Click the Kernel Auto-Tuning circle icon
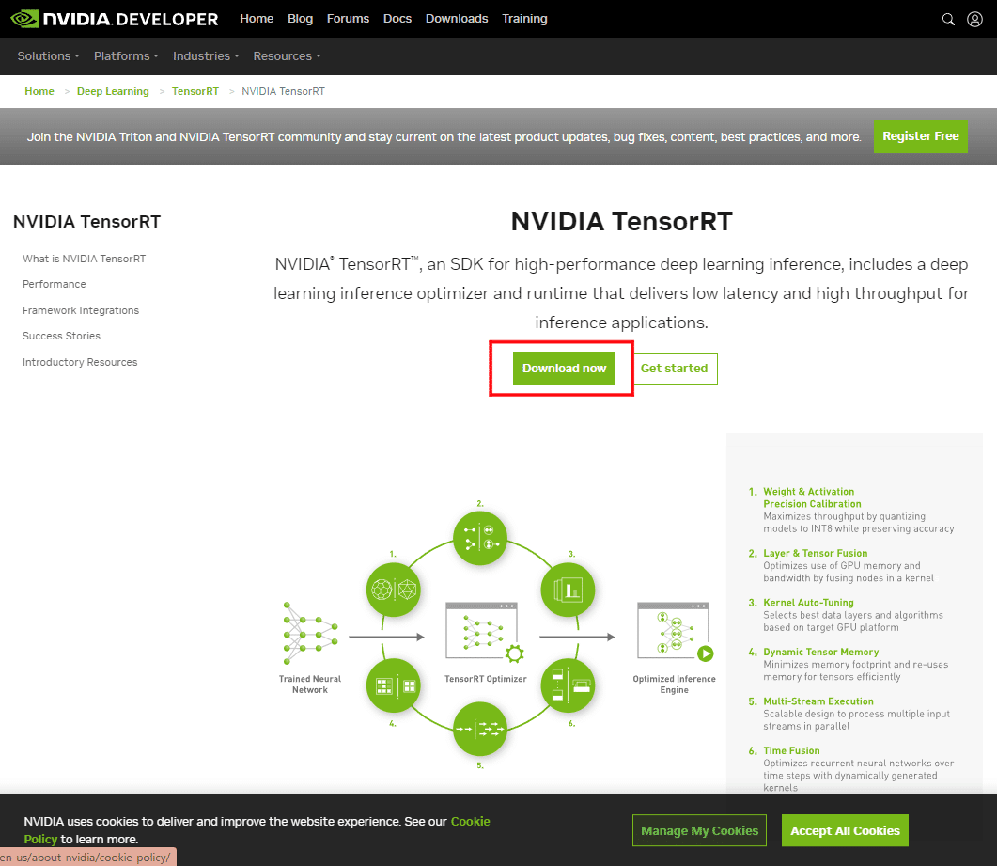 click(x=568, y=590)
